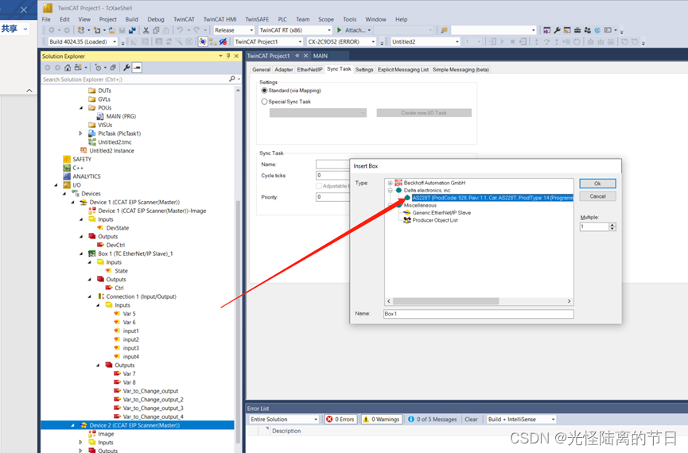This screenshot has height=453, width=688.
Task: Collapse the Device 2 tree node
Action: (x=73, y=425)
